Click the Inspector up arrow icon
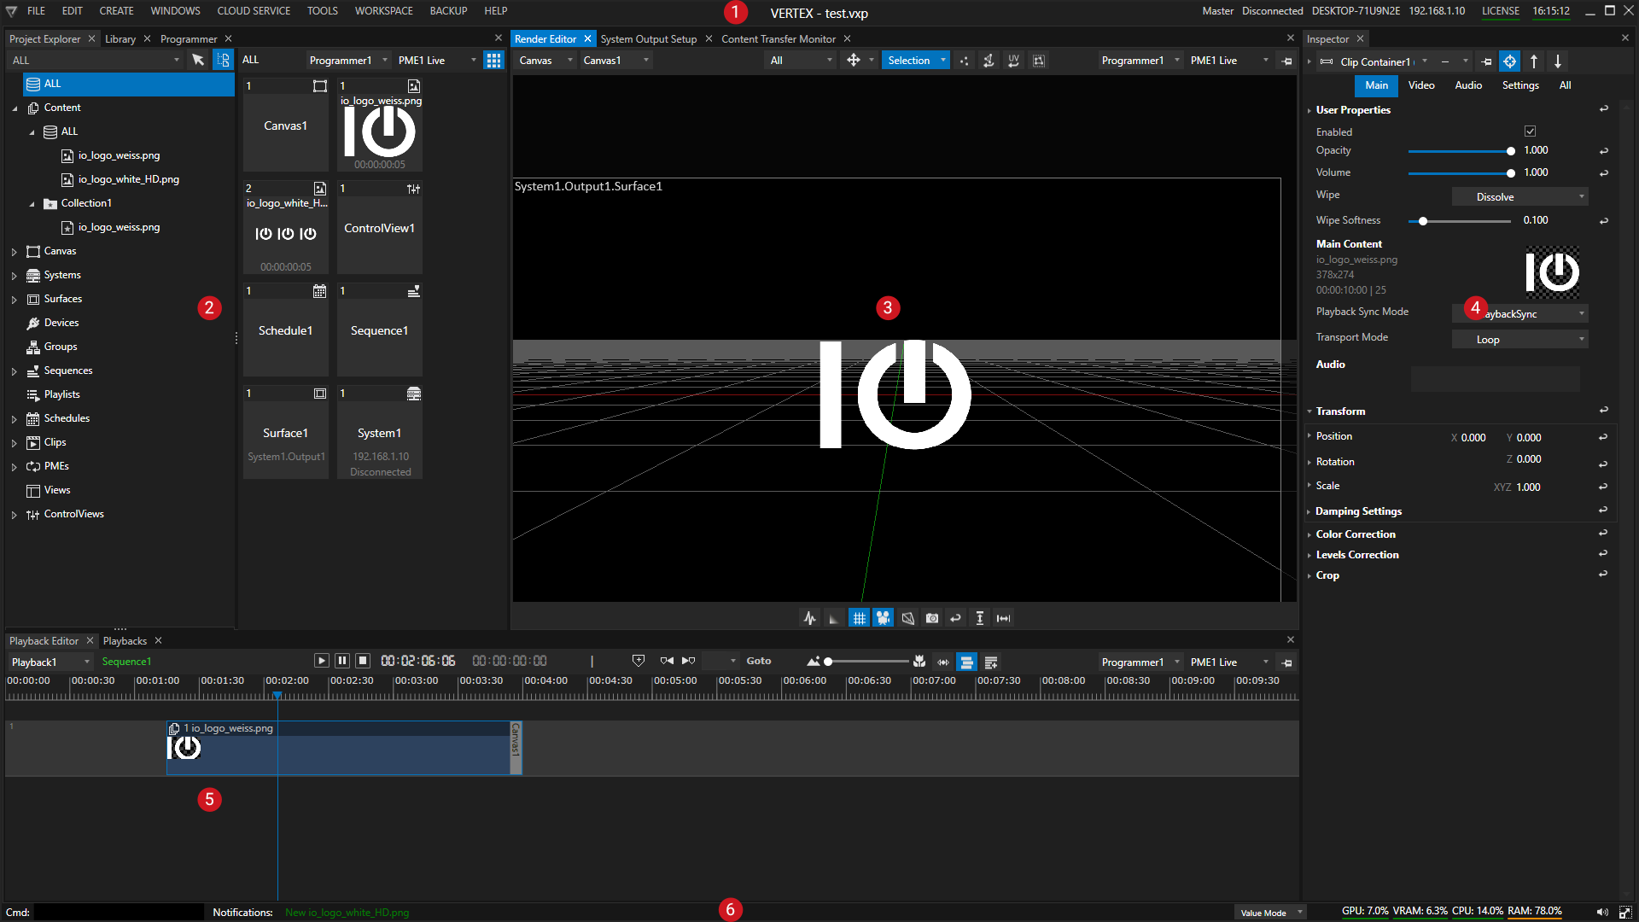 click(1534, 61)
